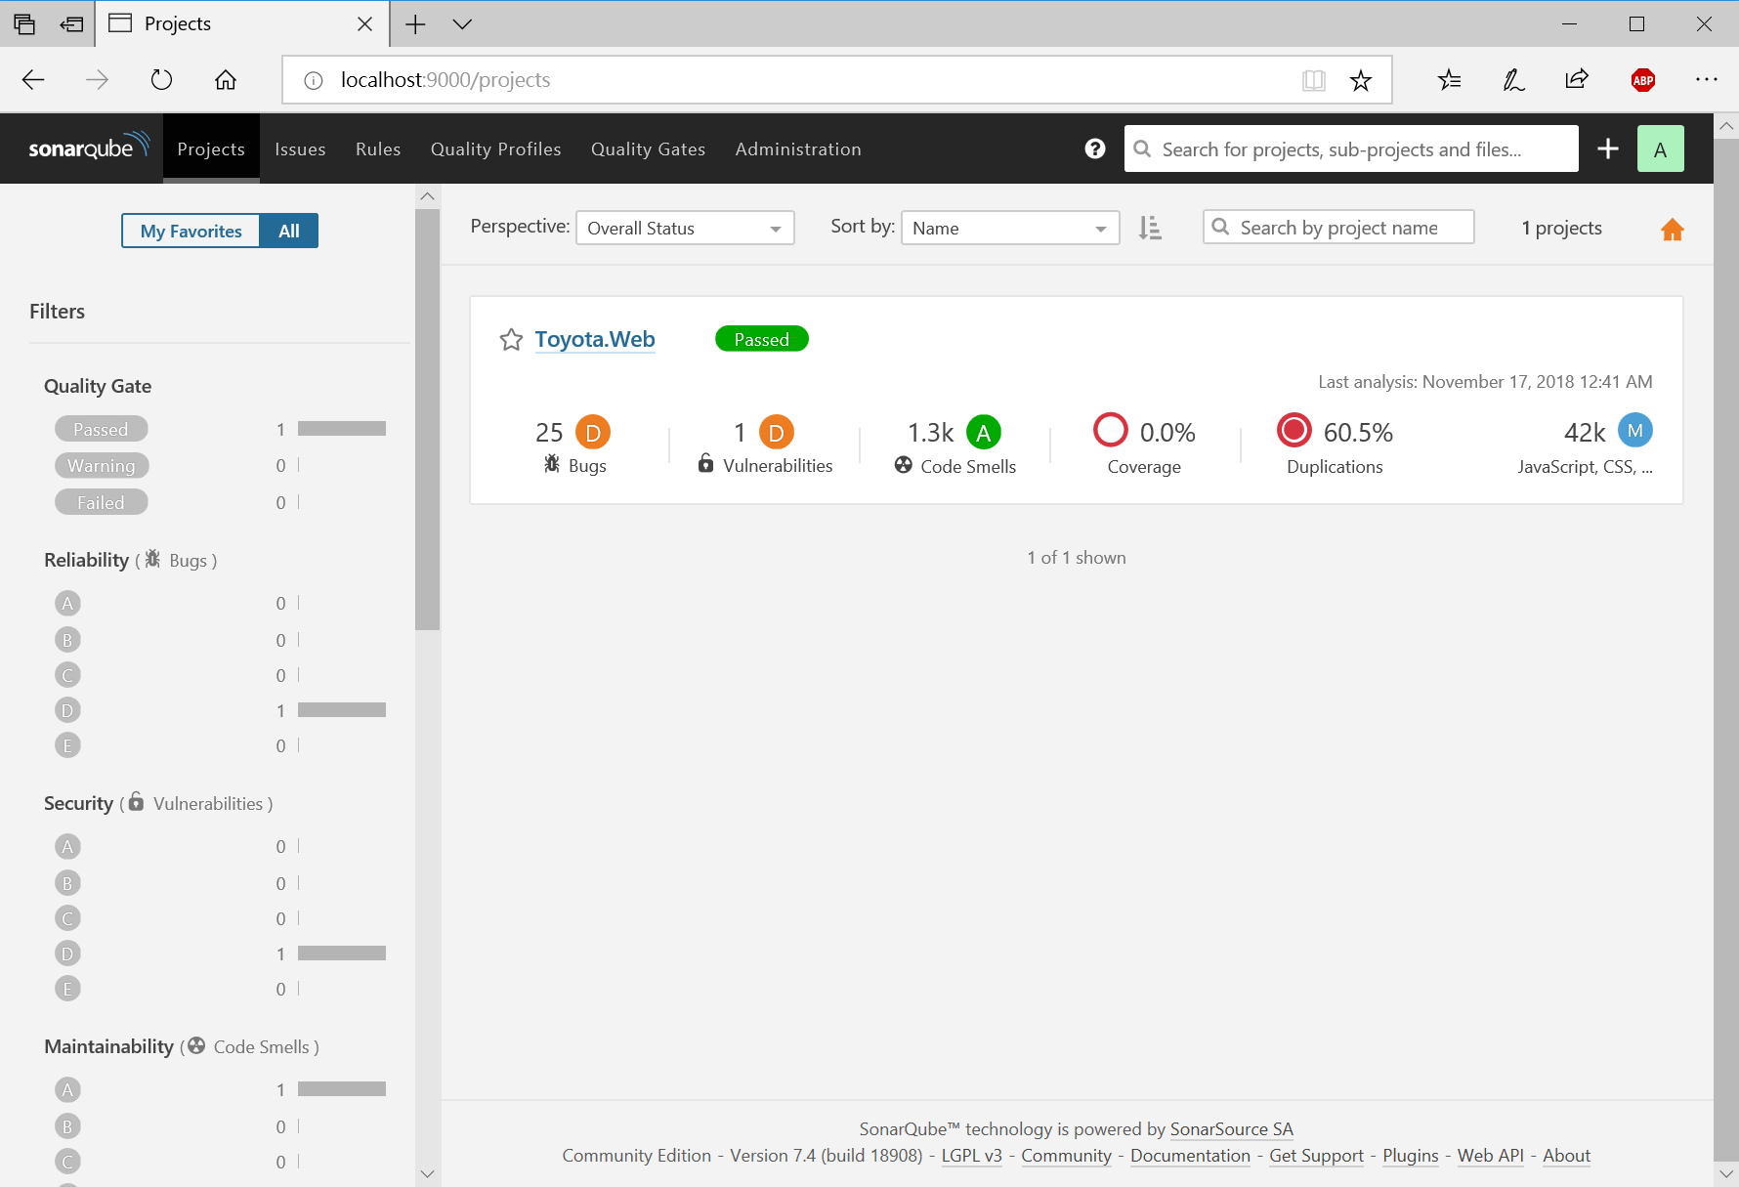The image size is (1739, 1187).
Task: Favorite Toyota.Web with the star icon
Action: [511, 339]
